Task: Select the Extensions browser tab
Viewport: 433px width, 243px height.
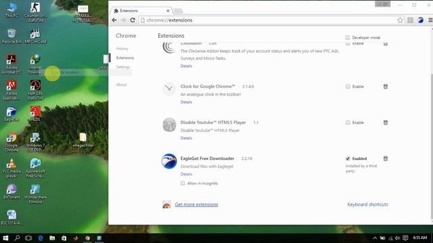Action: coord(141,11)
